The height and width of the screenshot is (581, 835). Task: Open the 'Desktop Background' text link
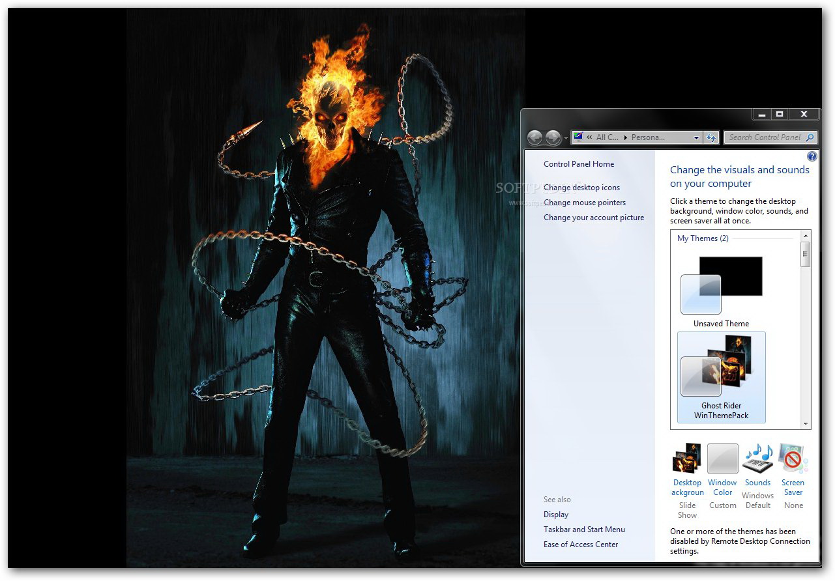pos(687,488)
